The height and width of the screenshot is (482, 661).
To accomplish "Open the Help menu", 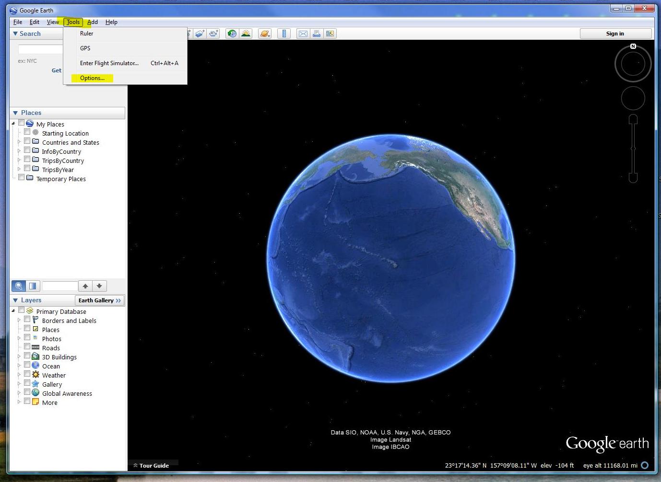I will pos(111,22).
